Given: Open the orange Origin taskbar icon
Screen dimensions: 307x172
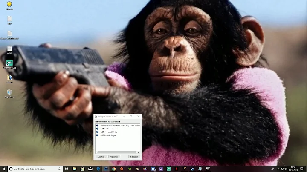Looking at the screenshot, I should [x=122, y=169].
